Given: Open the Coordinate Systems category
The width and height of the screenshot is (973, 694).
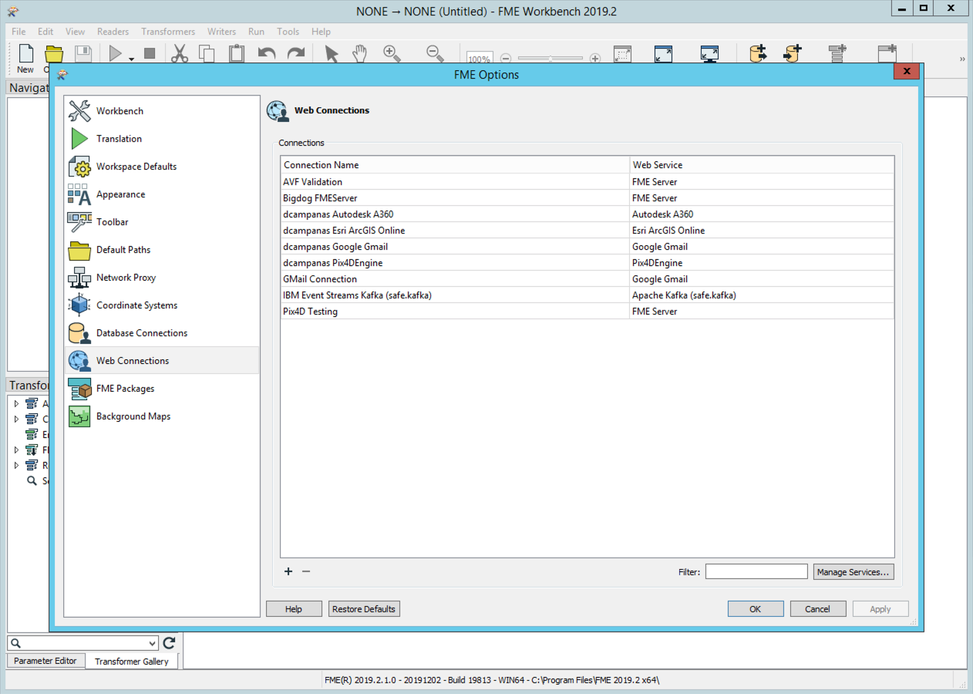Looking at the screenshot, I should (162, 305).
